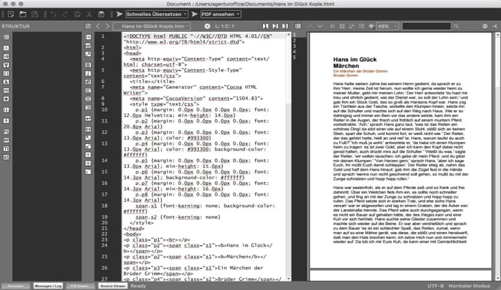
Task: Open the PDF ansehen command dropdown
Action: (x=221, y=14)
